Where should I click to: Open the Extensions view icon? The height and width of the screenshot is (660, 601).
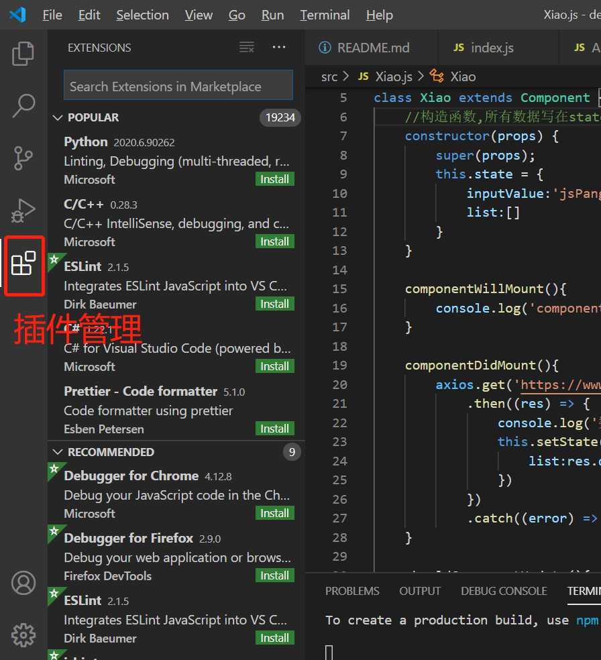[23, 264]
